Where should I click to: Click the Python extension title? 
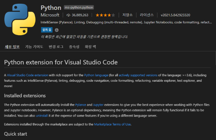51,8
